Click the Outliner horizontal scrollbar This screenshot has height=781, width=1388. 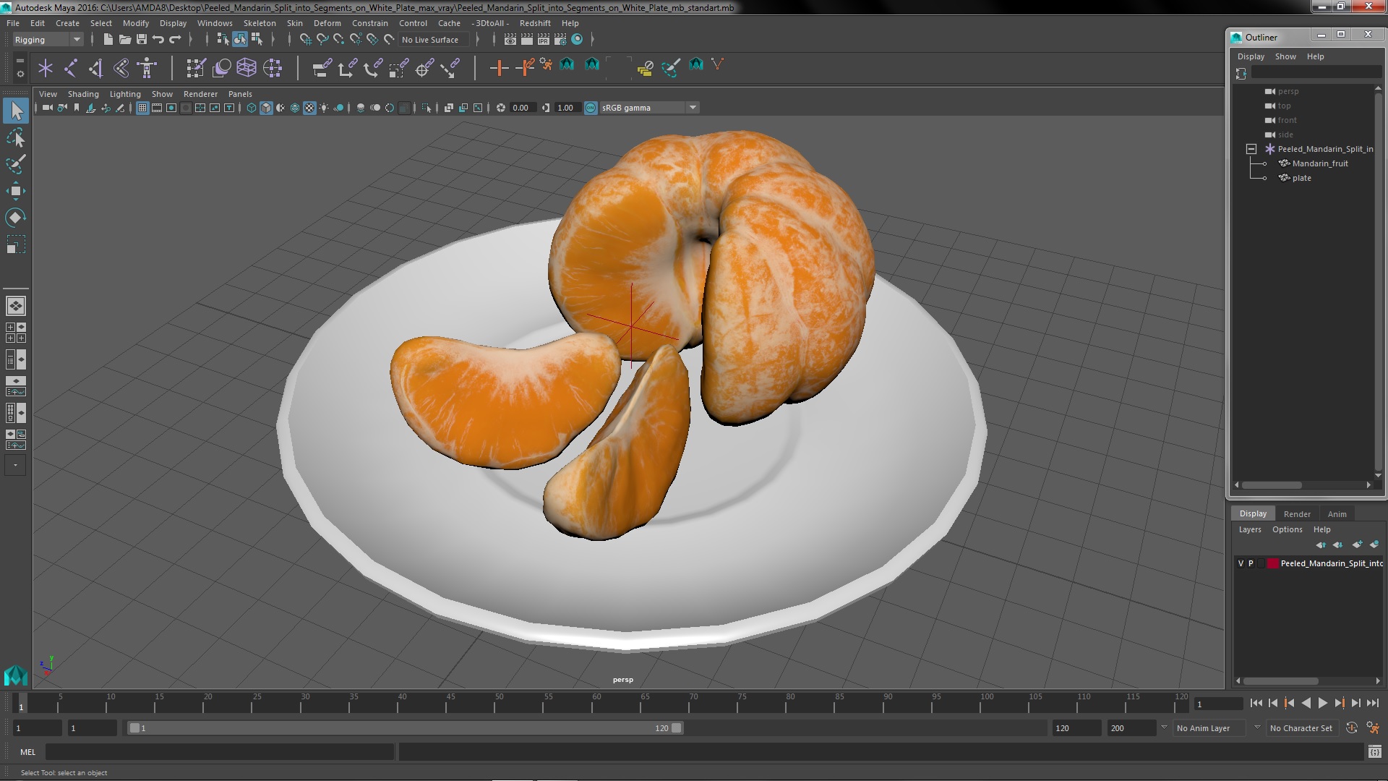1272,485
